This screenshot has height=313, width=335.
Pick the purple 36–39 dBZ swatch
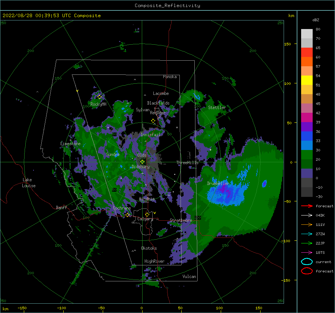click(307, 127)
